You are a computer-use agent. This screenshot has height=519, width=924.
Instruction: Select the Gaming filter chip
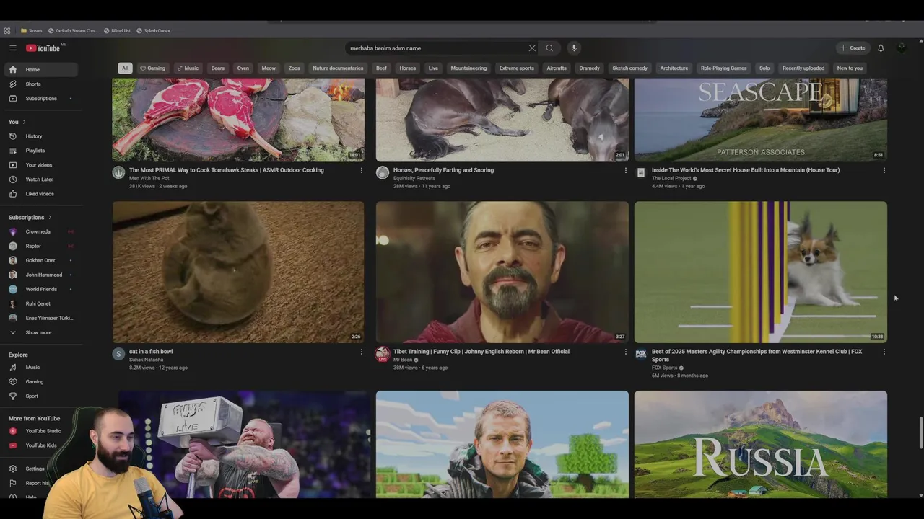click(x=152, y=68)
